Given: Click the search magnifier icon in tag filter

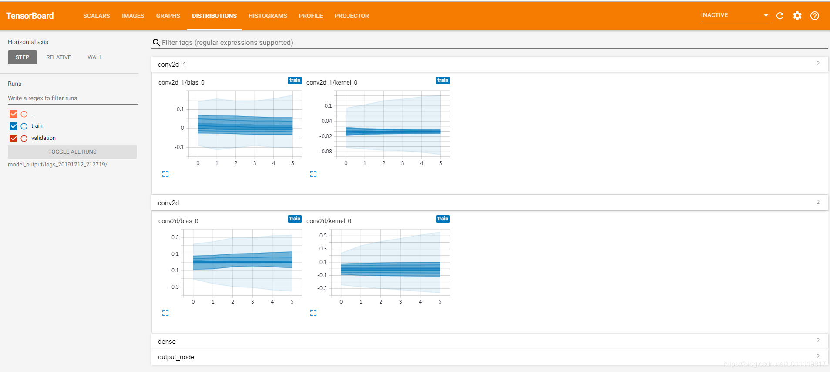Looking at the screenshot, I should (x=156, y=43).
